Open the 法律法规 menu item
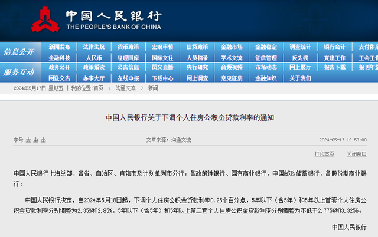The image size is (378, 237). (94, 47)
